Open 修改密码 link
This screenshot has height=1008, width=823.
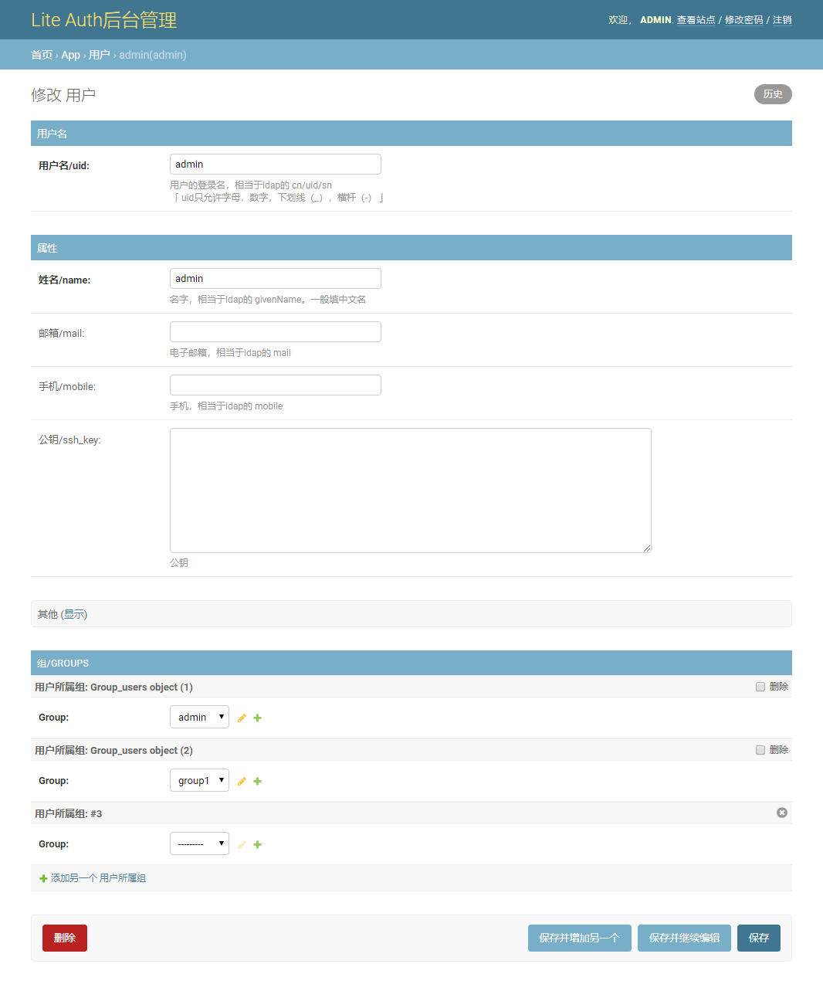click(744, 20)
